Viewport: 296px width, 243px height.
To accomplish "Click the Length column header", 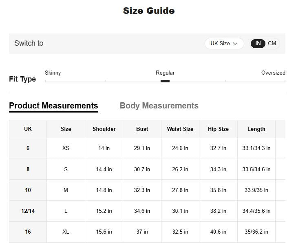I will [256, 129].
